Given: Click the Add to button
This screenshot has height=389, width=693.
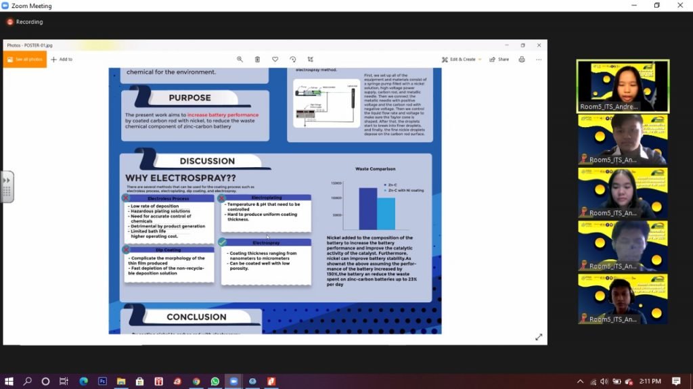Looking at the screenshot, I should click(62, 60).
